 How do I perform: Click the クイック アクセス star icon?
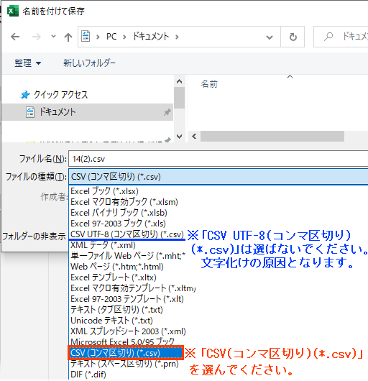[25, 95]
